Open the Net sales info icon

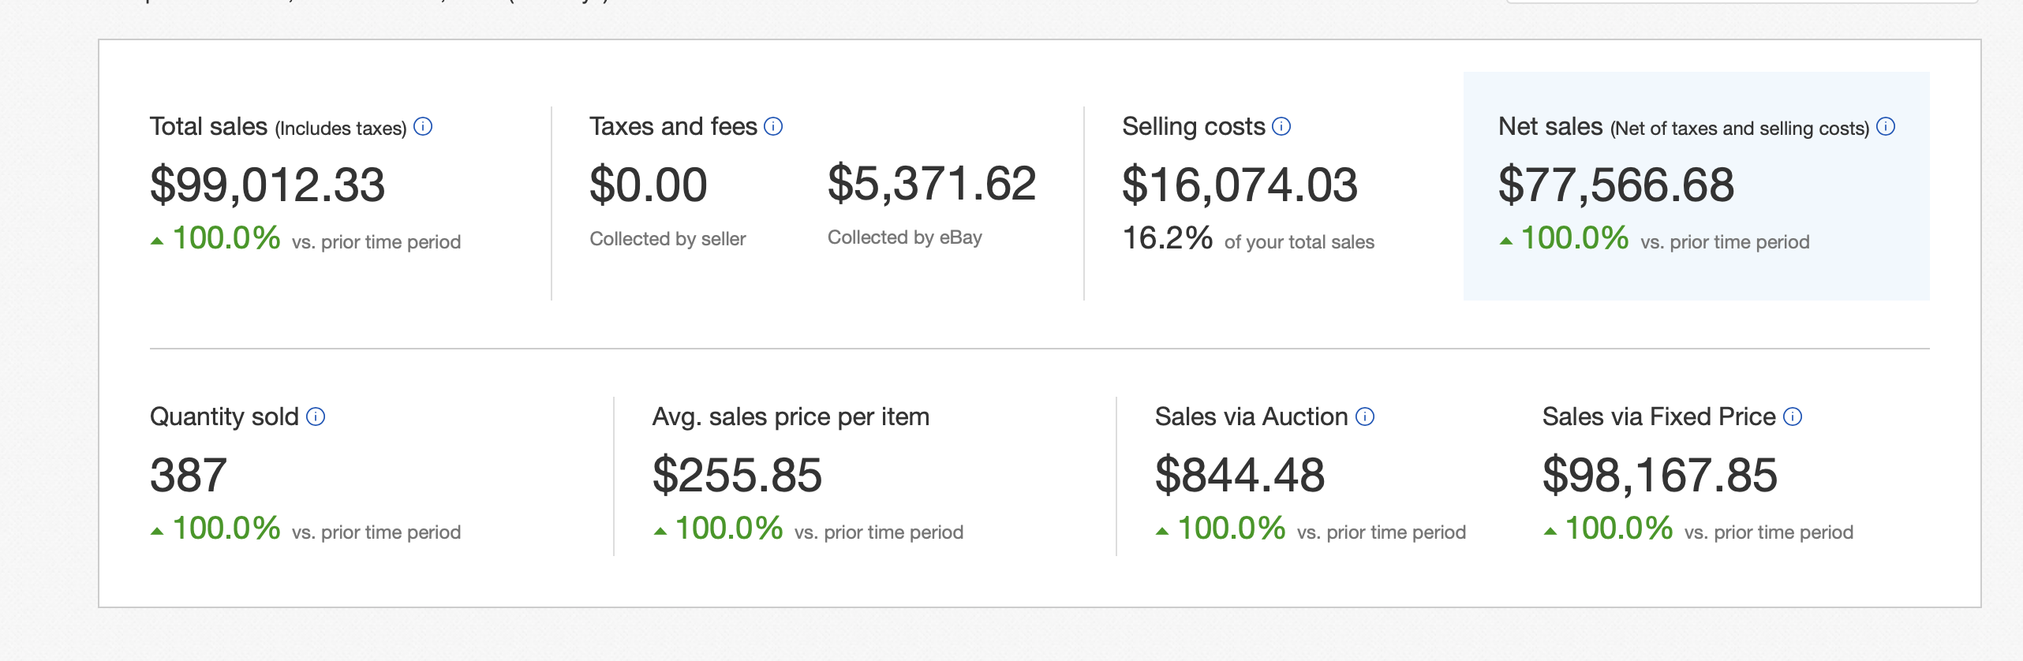point(1886,126)
